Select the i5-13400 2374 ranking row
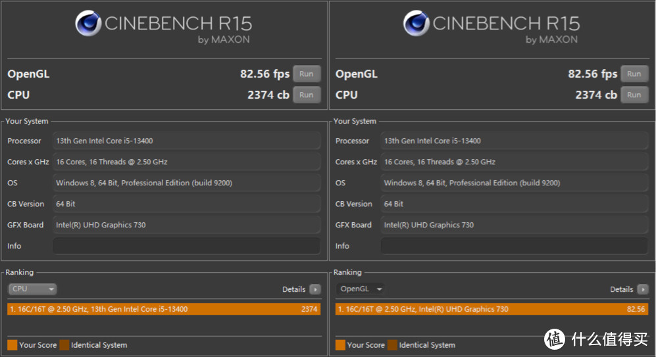The width and height of the screenshot is (656, 357). [x=164, y=310]
